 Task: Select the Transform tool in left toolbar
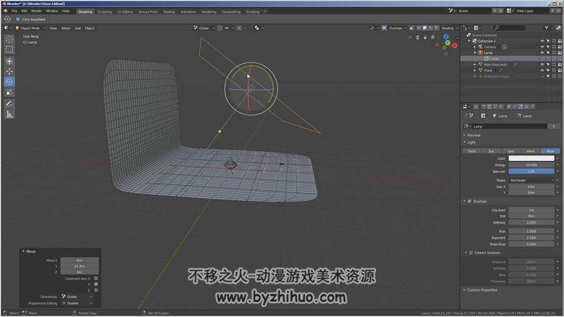coord(9,61)
